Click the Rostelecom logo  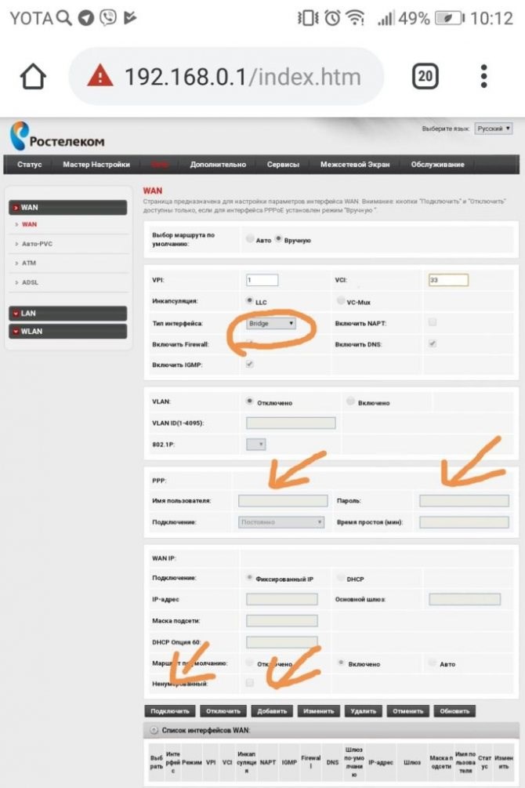click(x=57, y=136)
